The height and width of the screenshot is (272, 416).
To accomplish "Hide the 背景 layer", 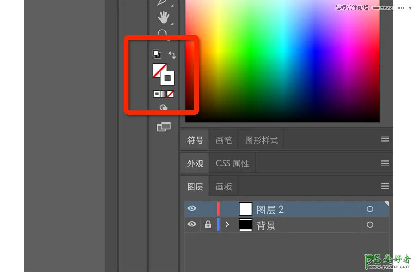I will click(192, 224).
